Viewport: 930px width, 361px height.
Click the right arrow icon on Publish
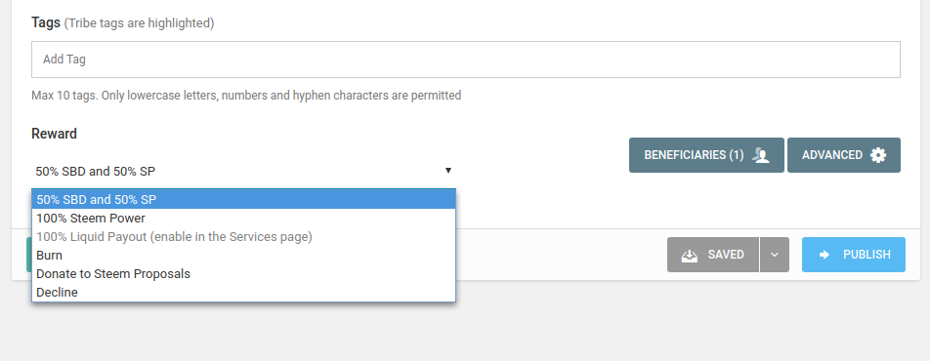[x=824, y=255]
